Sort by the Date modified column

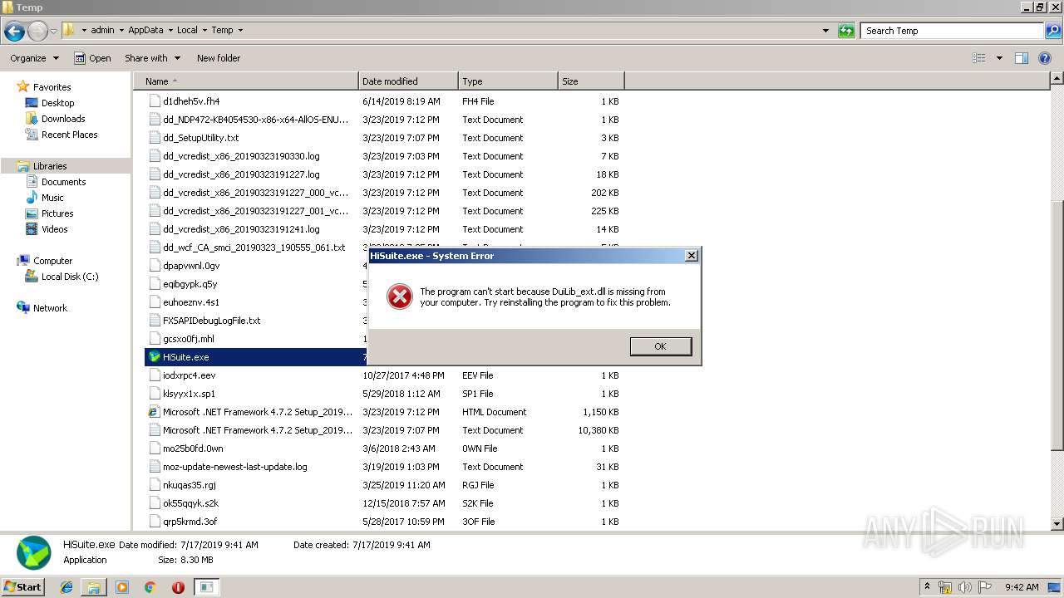408,81
